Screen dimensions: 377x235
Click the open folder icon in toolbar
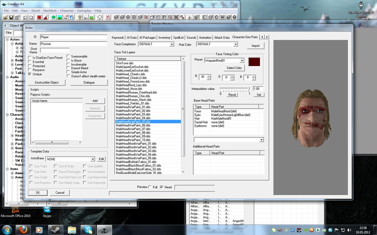pyautogui.click(x=5, y=18)
